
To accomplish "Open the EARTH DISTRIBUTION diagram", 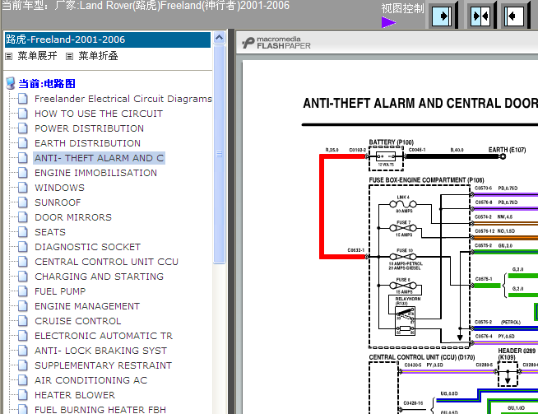I will [x=87, y=143].
